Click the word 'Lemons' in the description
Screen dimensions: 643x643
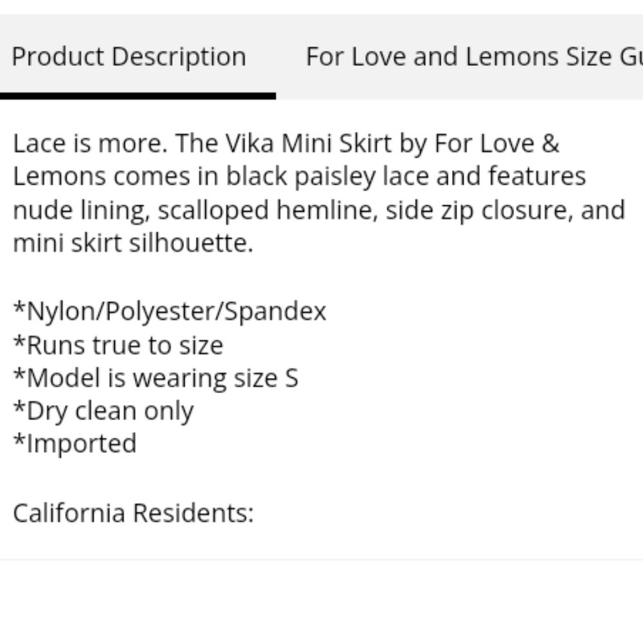point(59,177)
